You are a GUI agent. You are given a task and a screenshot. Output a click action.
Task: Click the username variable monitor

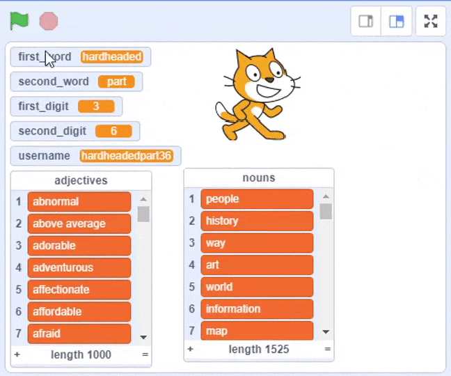coord(95,156)
